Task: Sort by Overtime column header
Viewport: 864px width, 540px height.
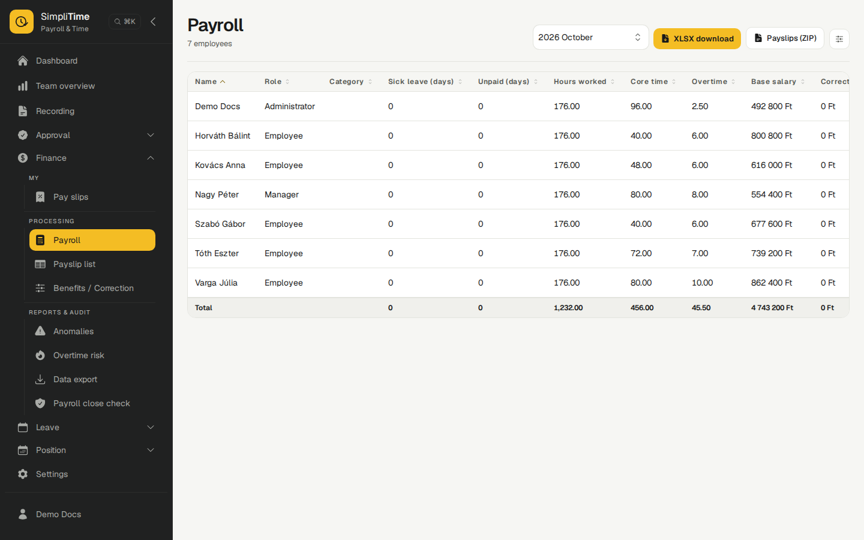Action: (x=713, y=82)
